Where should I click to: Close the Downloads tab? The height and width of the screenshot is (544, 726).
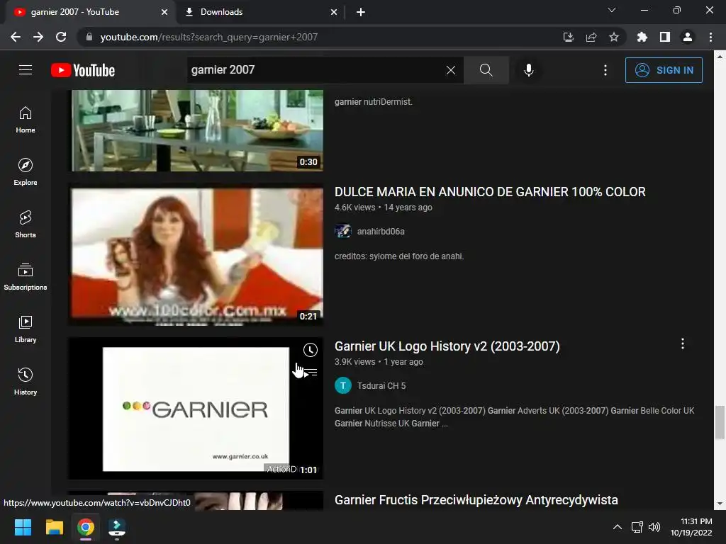334,12
